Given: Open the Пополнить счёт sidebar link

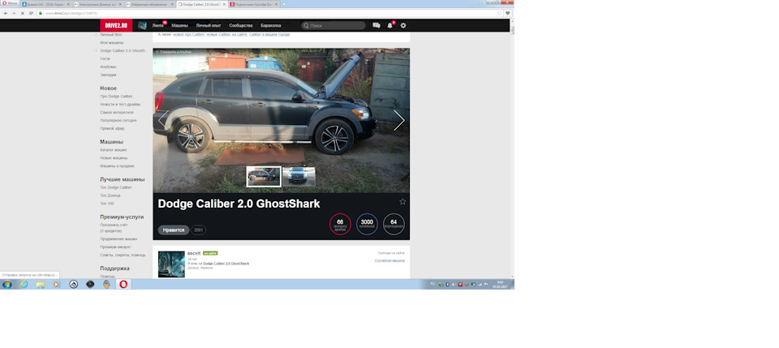Looking at the screenshot, I should 114,225.
